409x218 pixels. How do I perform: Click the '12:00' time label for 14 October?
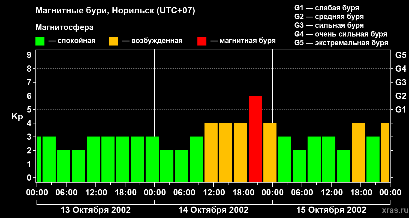coord(213,193)
